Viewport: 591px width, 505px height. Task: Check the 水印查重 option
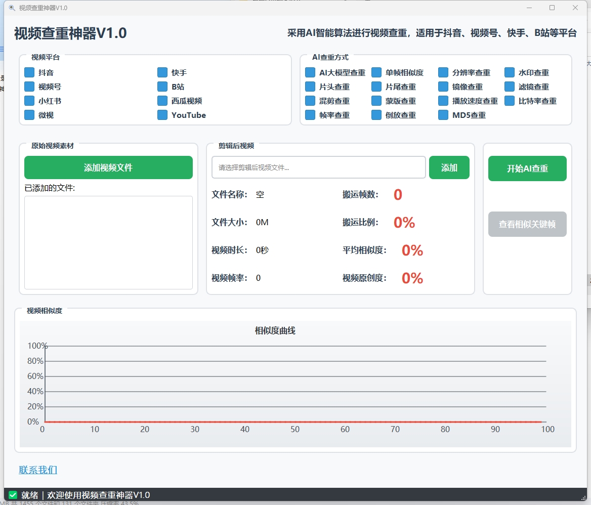click(510, 72)
